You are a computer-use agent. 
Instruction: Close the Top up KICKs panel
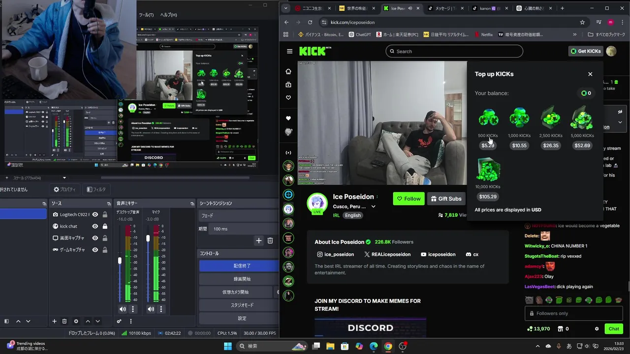coord(590,74)
